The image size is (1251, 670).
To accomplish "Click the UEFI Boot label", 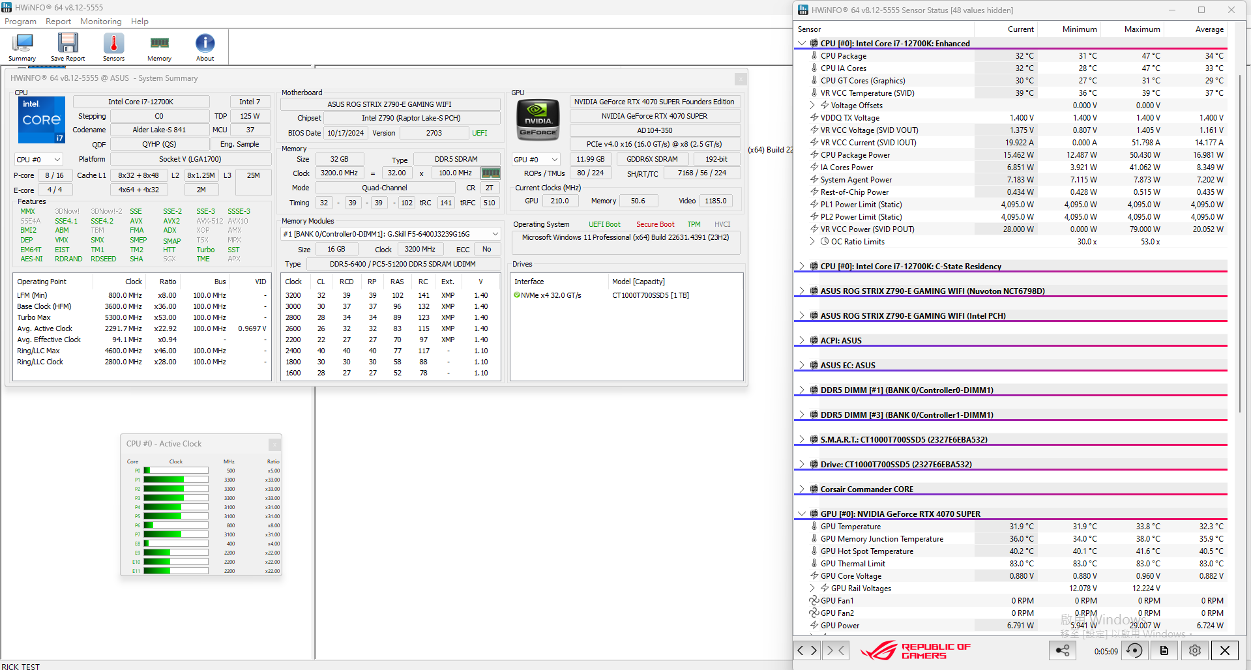I will (604, 224).
